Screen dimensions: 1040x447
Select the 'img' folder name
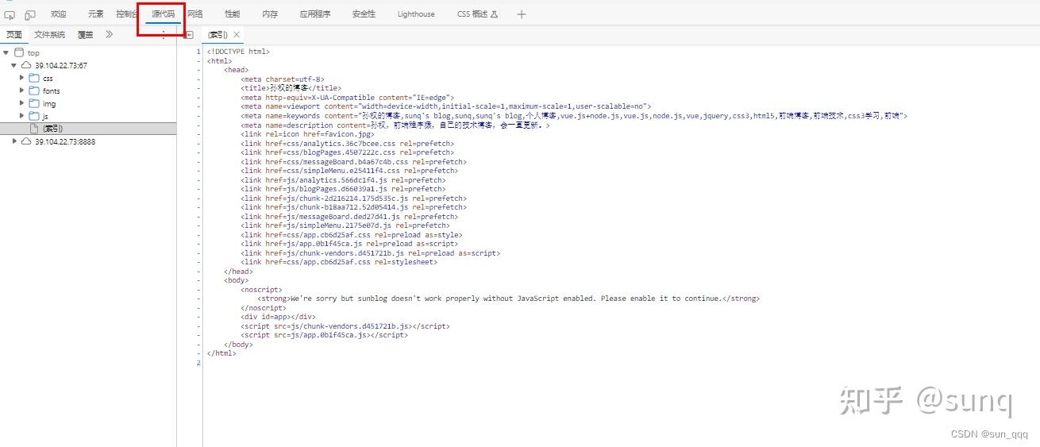[x=49, y=104]
